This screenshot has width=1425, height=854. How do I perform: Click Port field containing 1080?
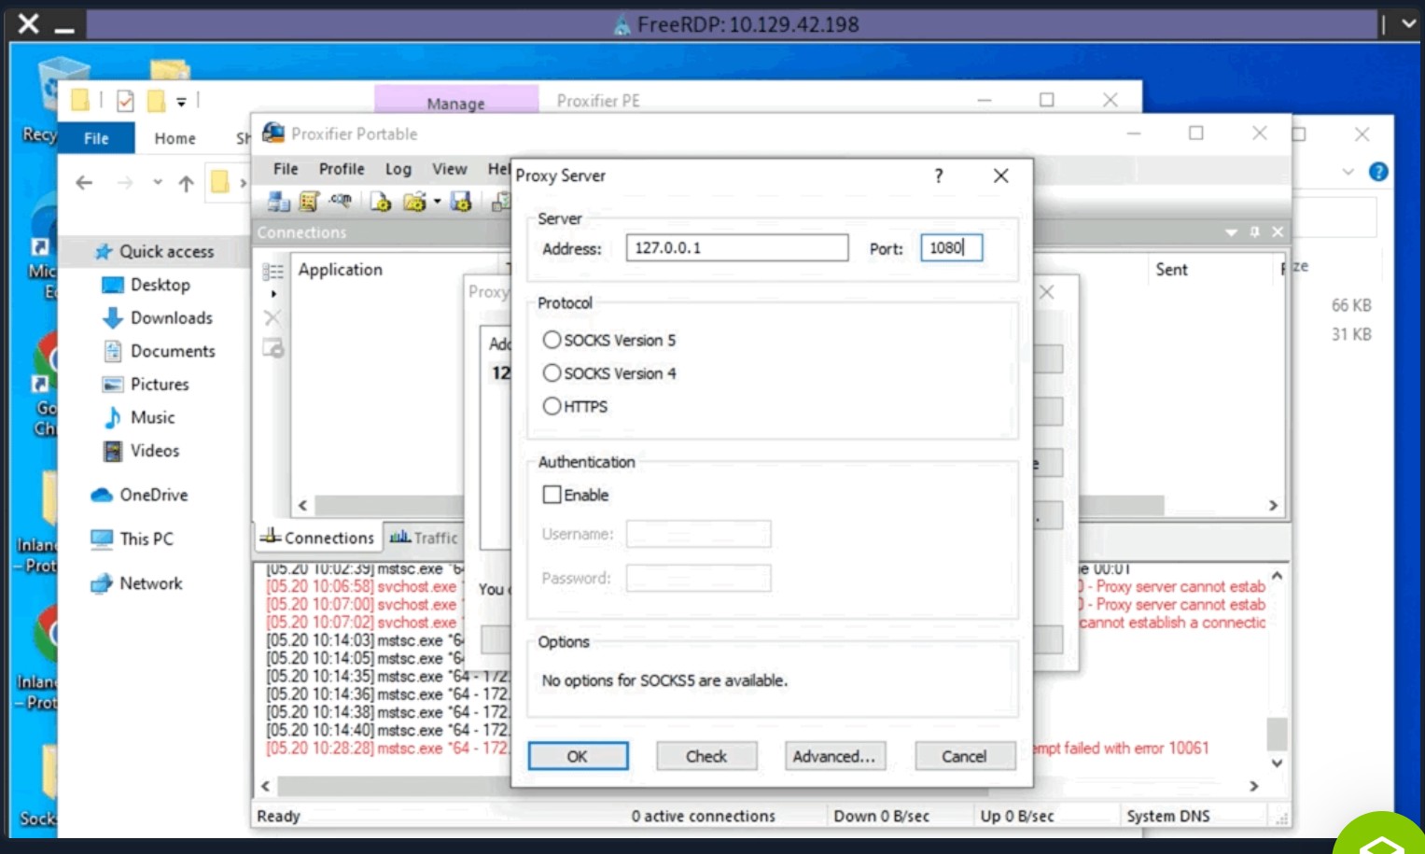(x=951, y=247)
